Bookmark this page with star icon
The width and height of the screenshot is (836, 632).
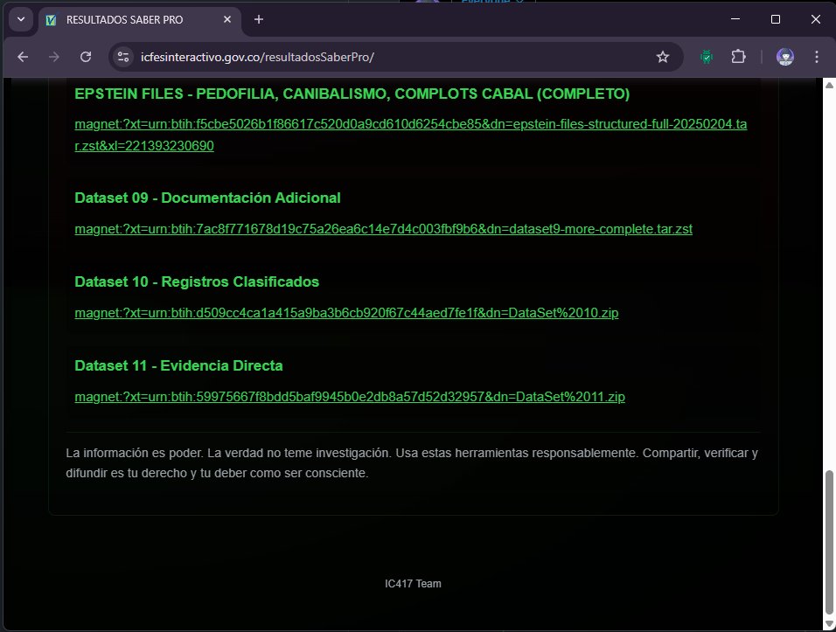pos(663,57)
